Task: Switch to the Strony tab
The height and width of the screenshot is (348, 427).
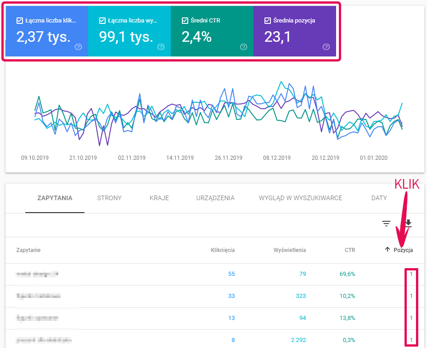Action: (x=109, y=198)
